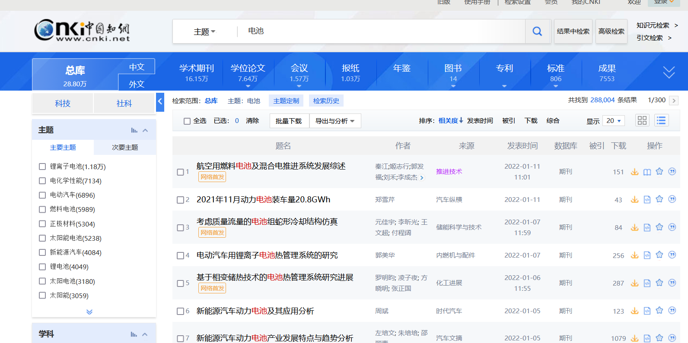Show more topics double chevron
This screenshot has height=343, width=688.
[89, 312]
